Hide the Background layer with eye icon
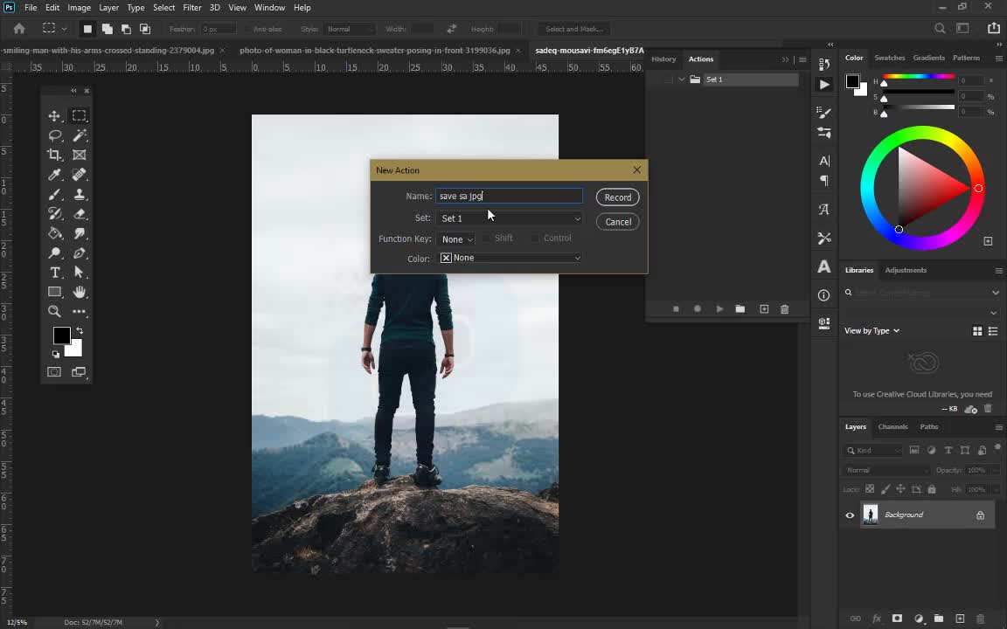Viewport: 1007px width, 629px height. coord(850,515)
